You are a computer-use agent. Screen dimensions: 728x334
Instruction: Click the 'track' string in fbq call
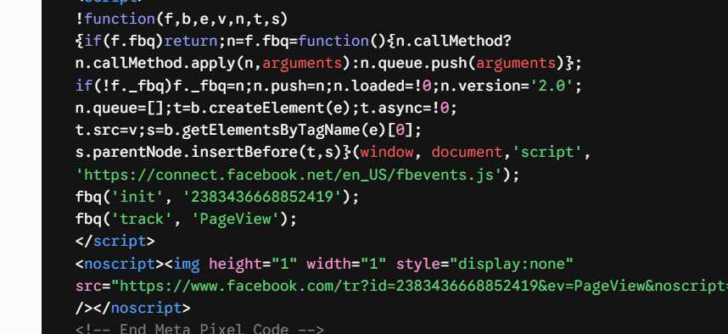tap(143, 219)
